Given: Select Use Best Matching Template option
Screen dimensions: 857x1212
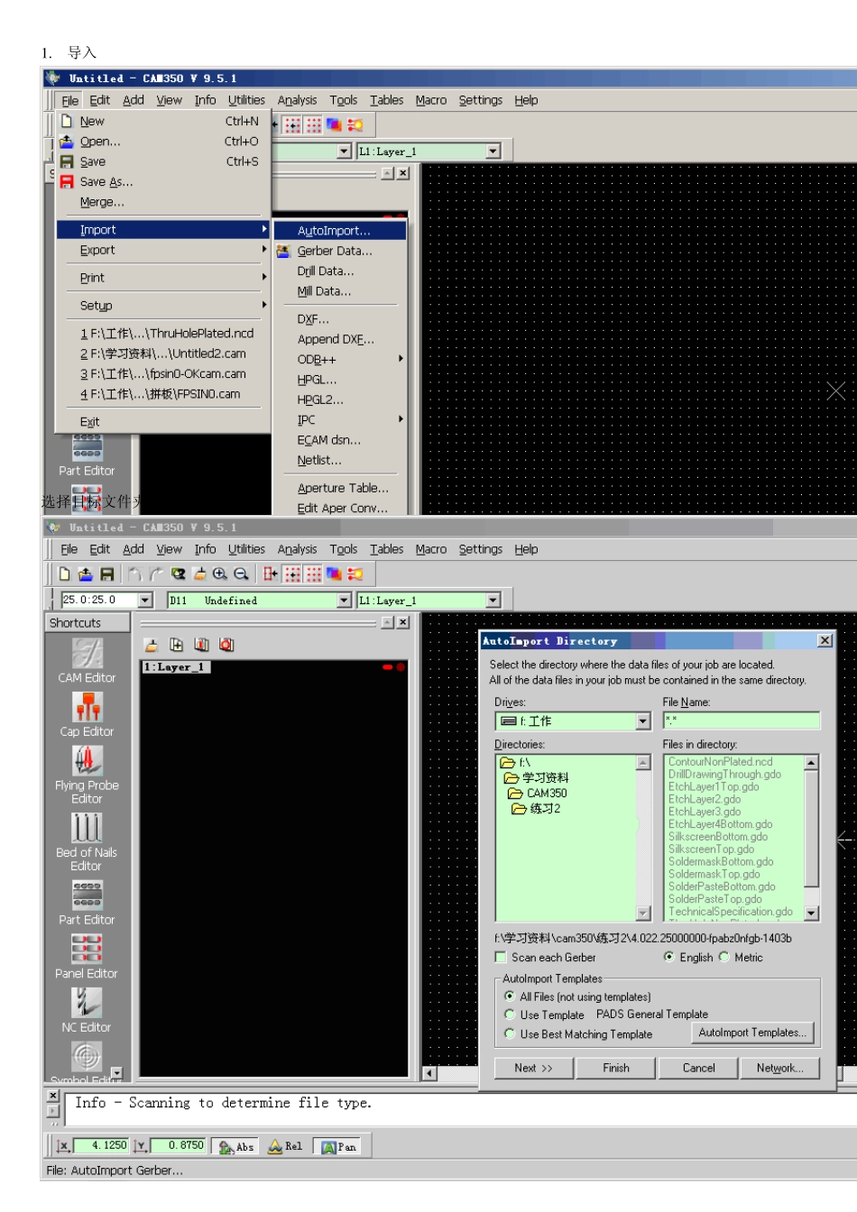Looking at the screenshot, I should click(510, 1034).
